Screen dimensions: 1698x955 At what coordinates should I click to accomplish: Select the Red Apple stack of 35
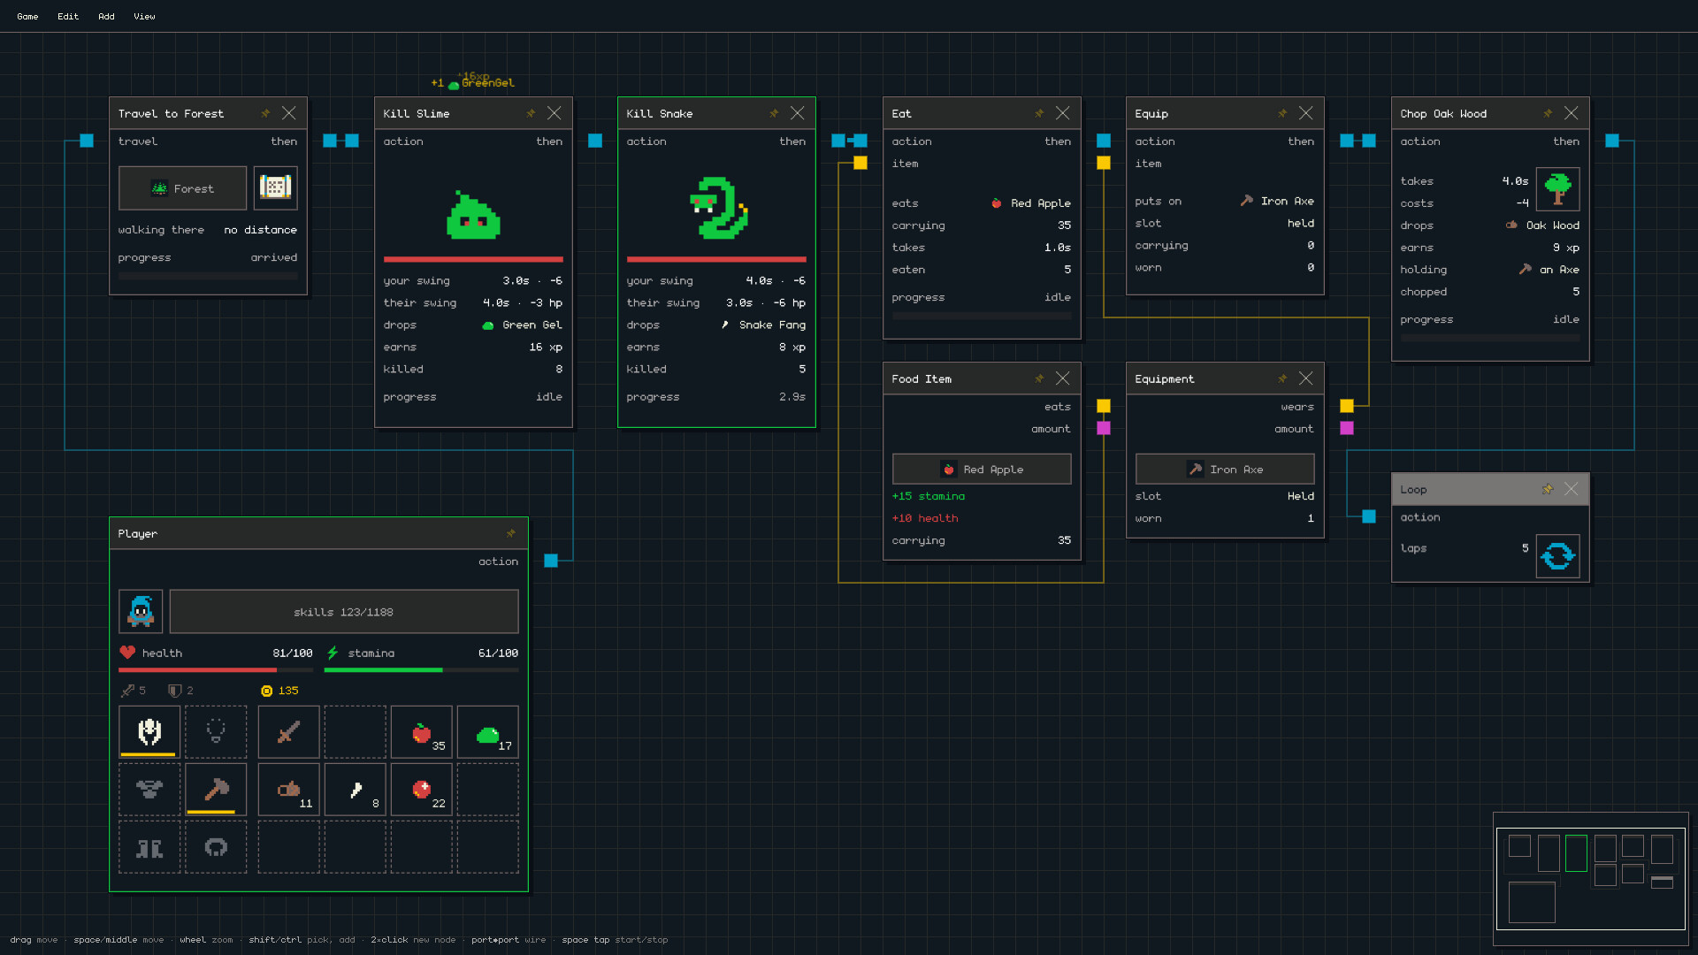click(422, 732)
